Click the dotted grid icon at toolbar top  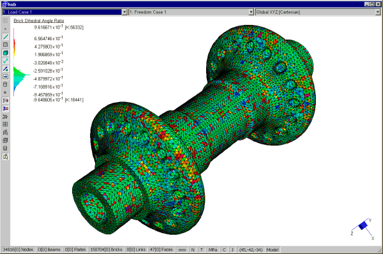[x=5, y=21]
